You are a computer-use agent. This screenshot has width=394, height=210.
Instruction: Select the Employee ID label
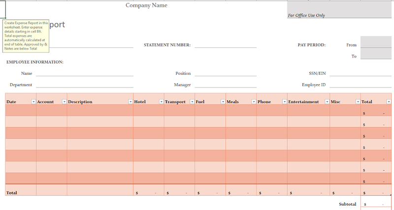[x=314, y=85]
